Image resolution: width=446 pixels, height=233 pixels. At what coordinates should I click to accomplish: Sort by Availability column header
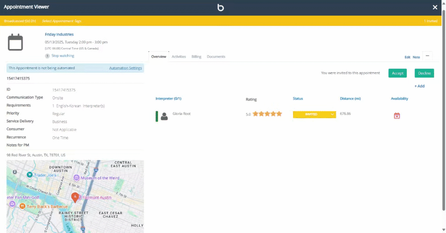pyautogui.click(x=399, y=98)
